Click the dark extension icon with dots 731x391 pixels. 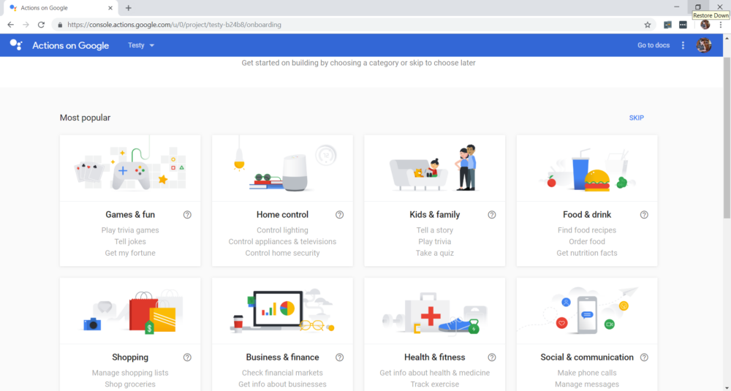(x=683, y=25)
